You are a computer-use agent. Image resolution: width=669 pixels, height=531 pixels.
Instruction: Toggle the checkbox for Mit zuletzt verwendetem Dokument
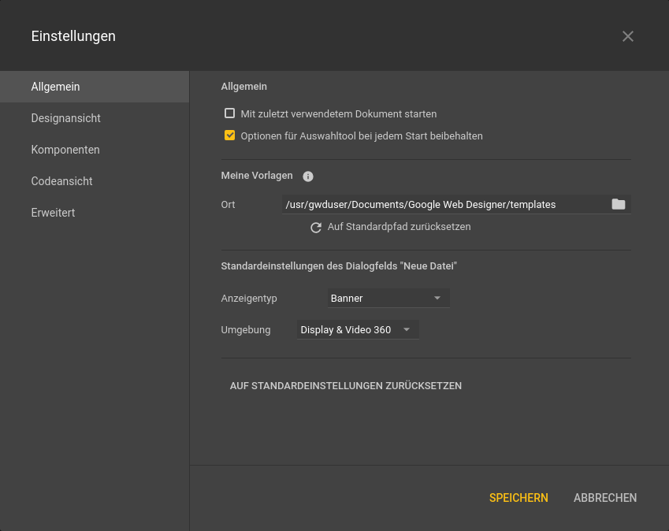229,113
